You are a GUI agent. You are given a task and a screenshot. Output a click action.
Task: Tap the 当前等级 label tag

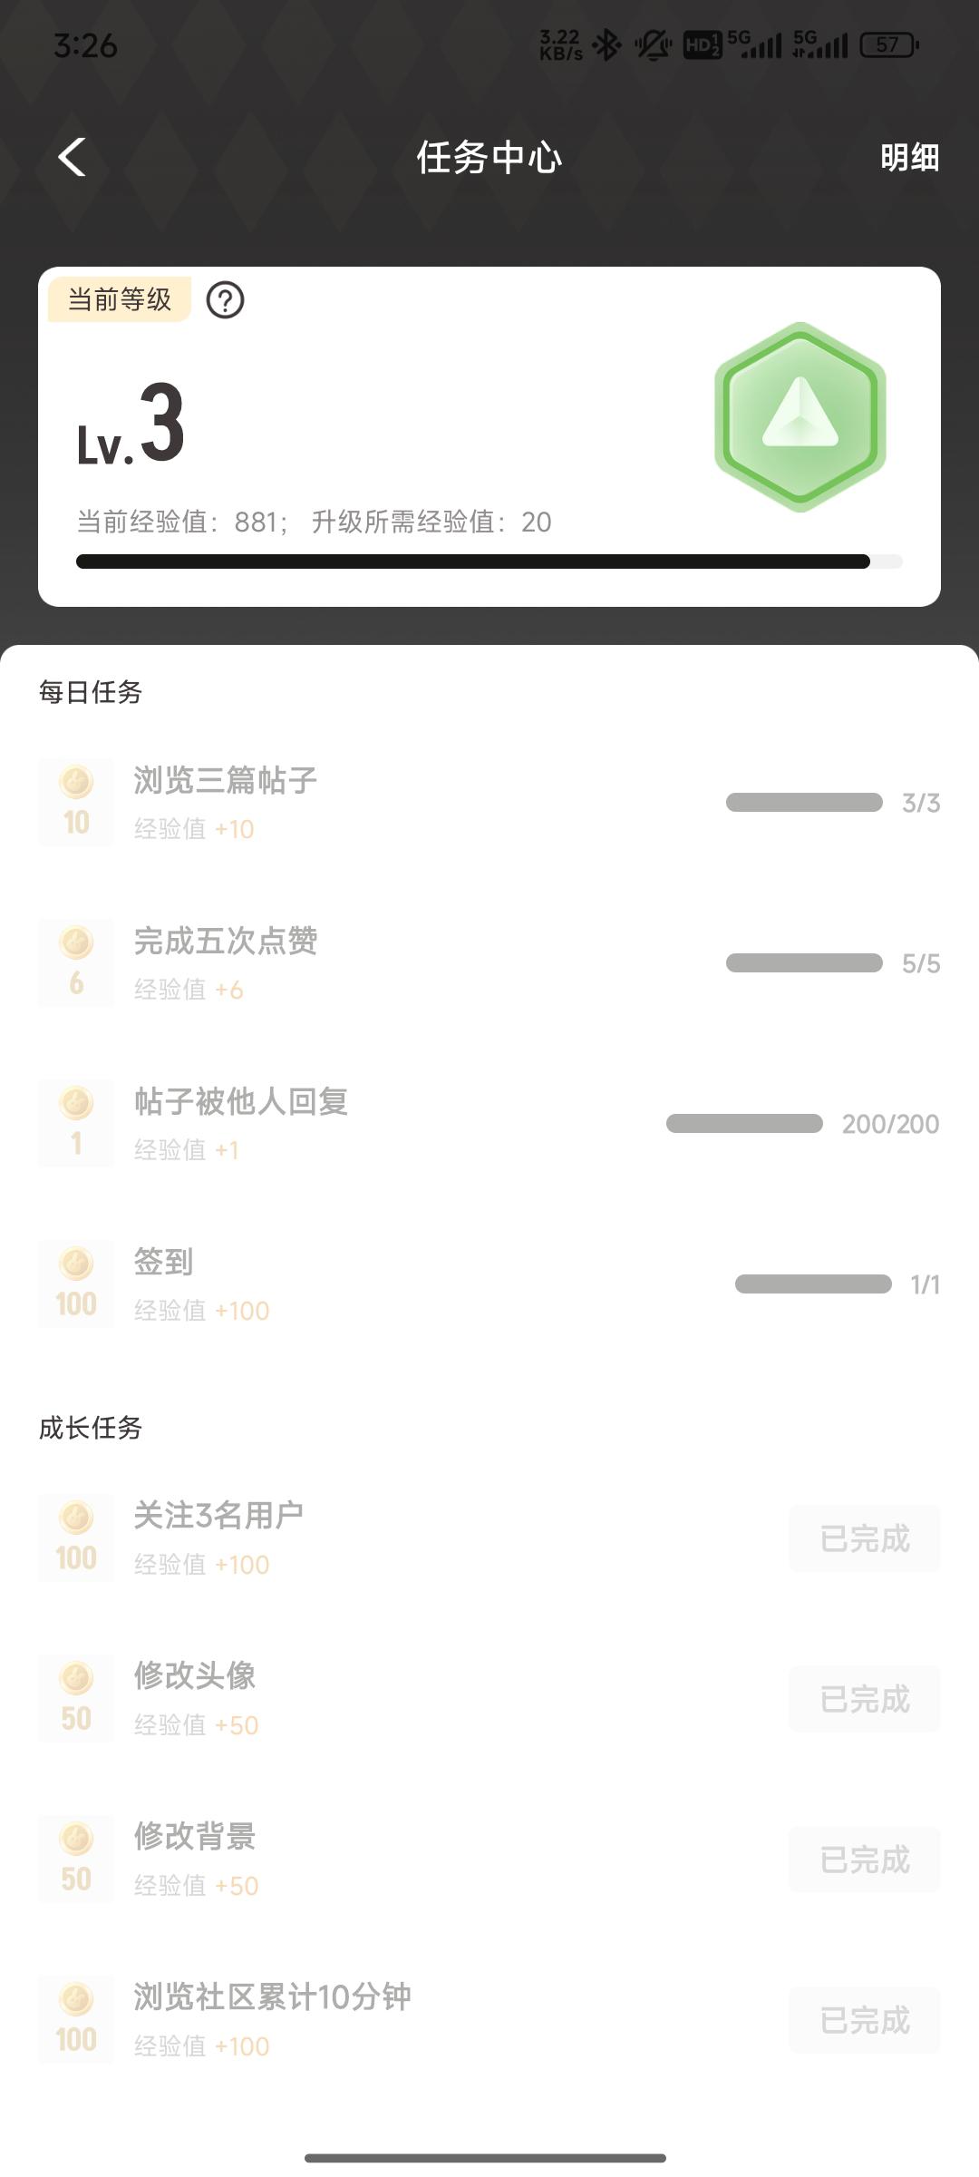pyautogui.click(x=120, y=299)
